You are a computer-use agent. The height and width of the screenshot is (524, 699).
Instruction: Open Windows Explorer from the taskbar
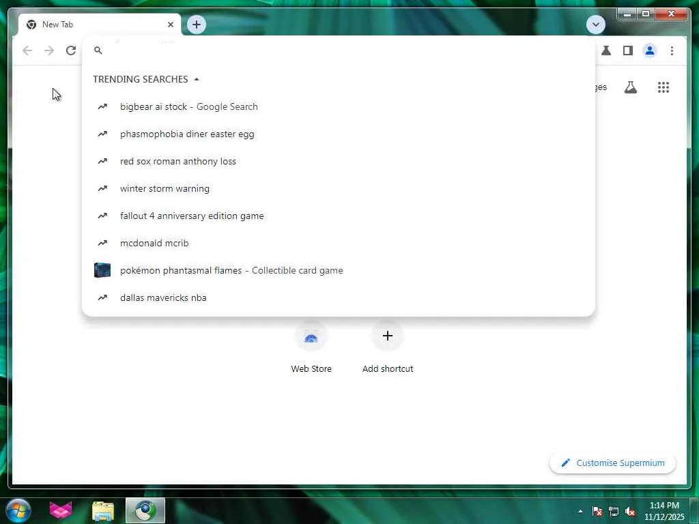coord(103,511)
